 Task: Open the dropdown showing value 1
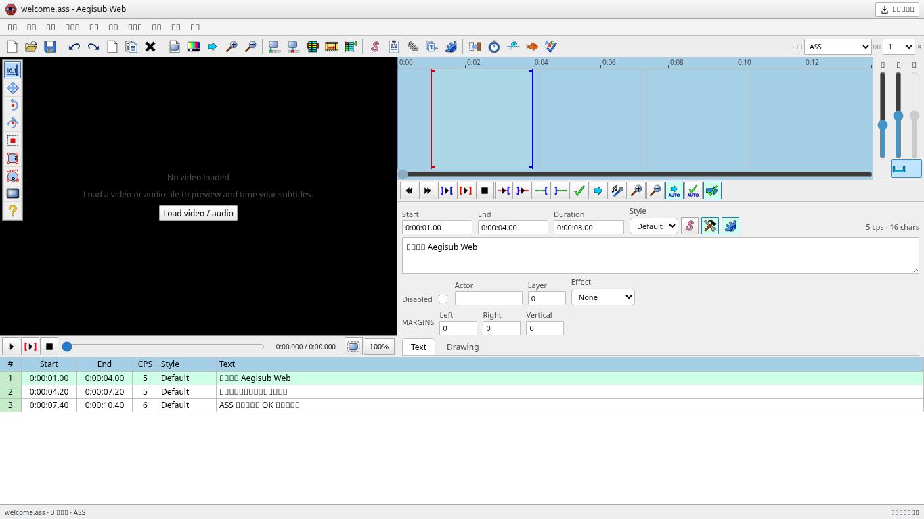[898, 47]
